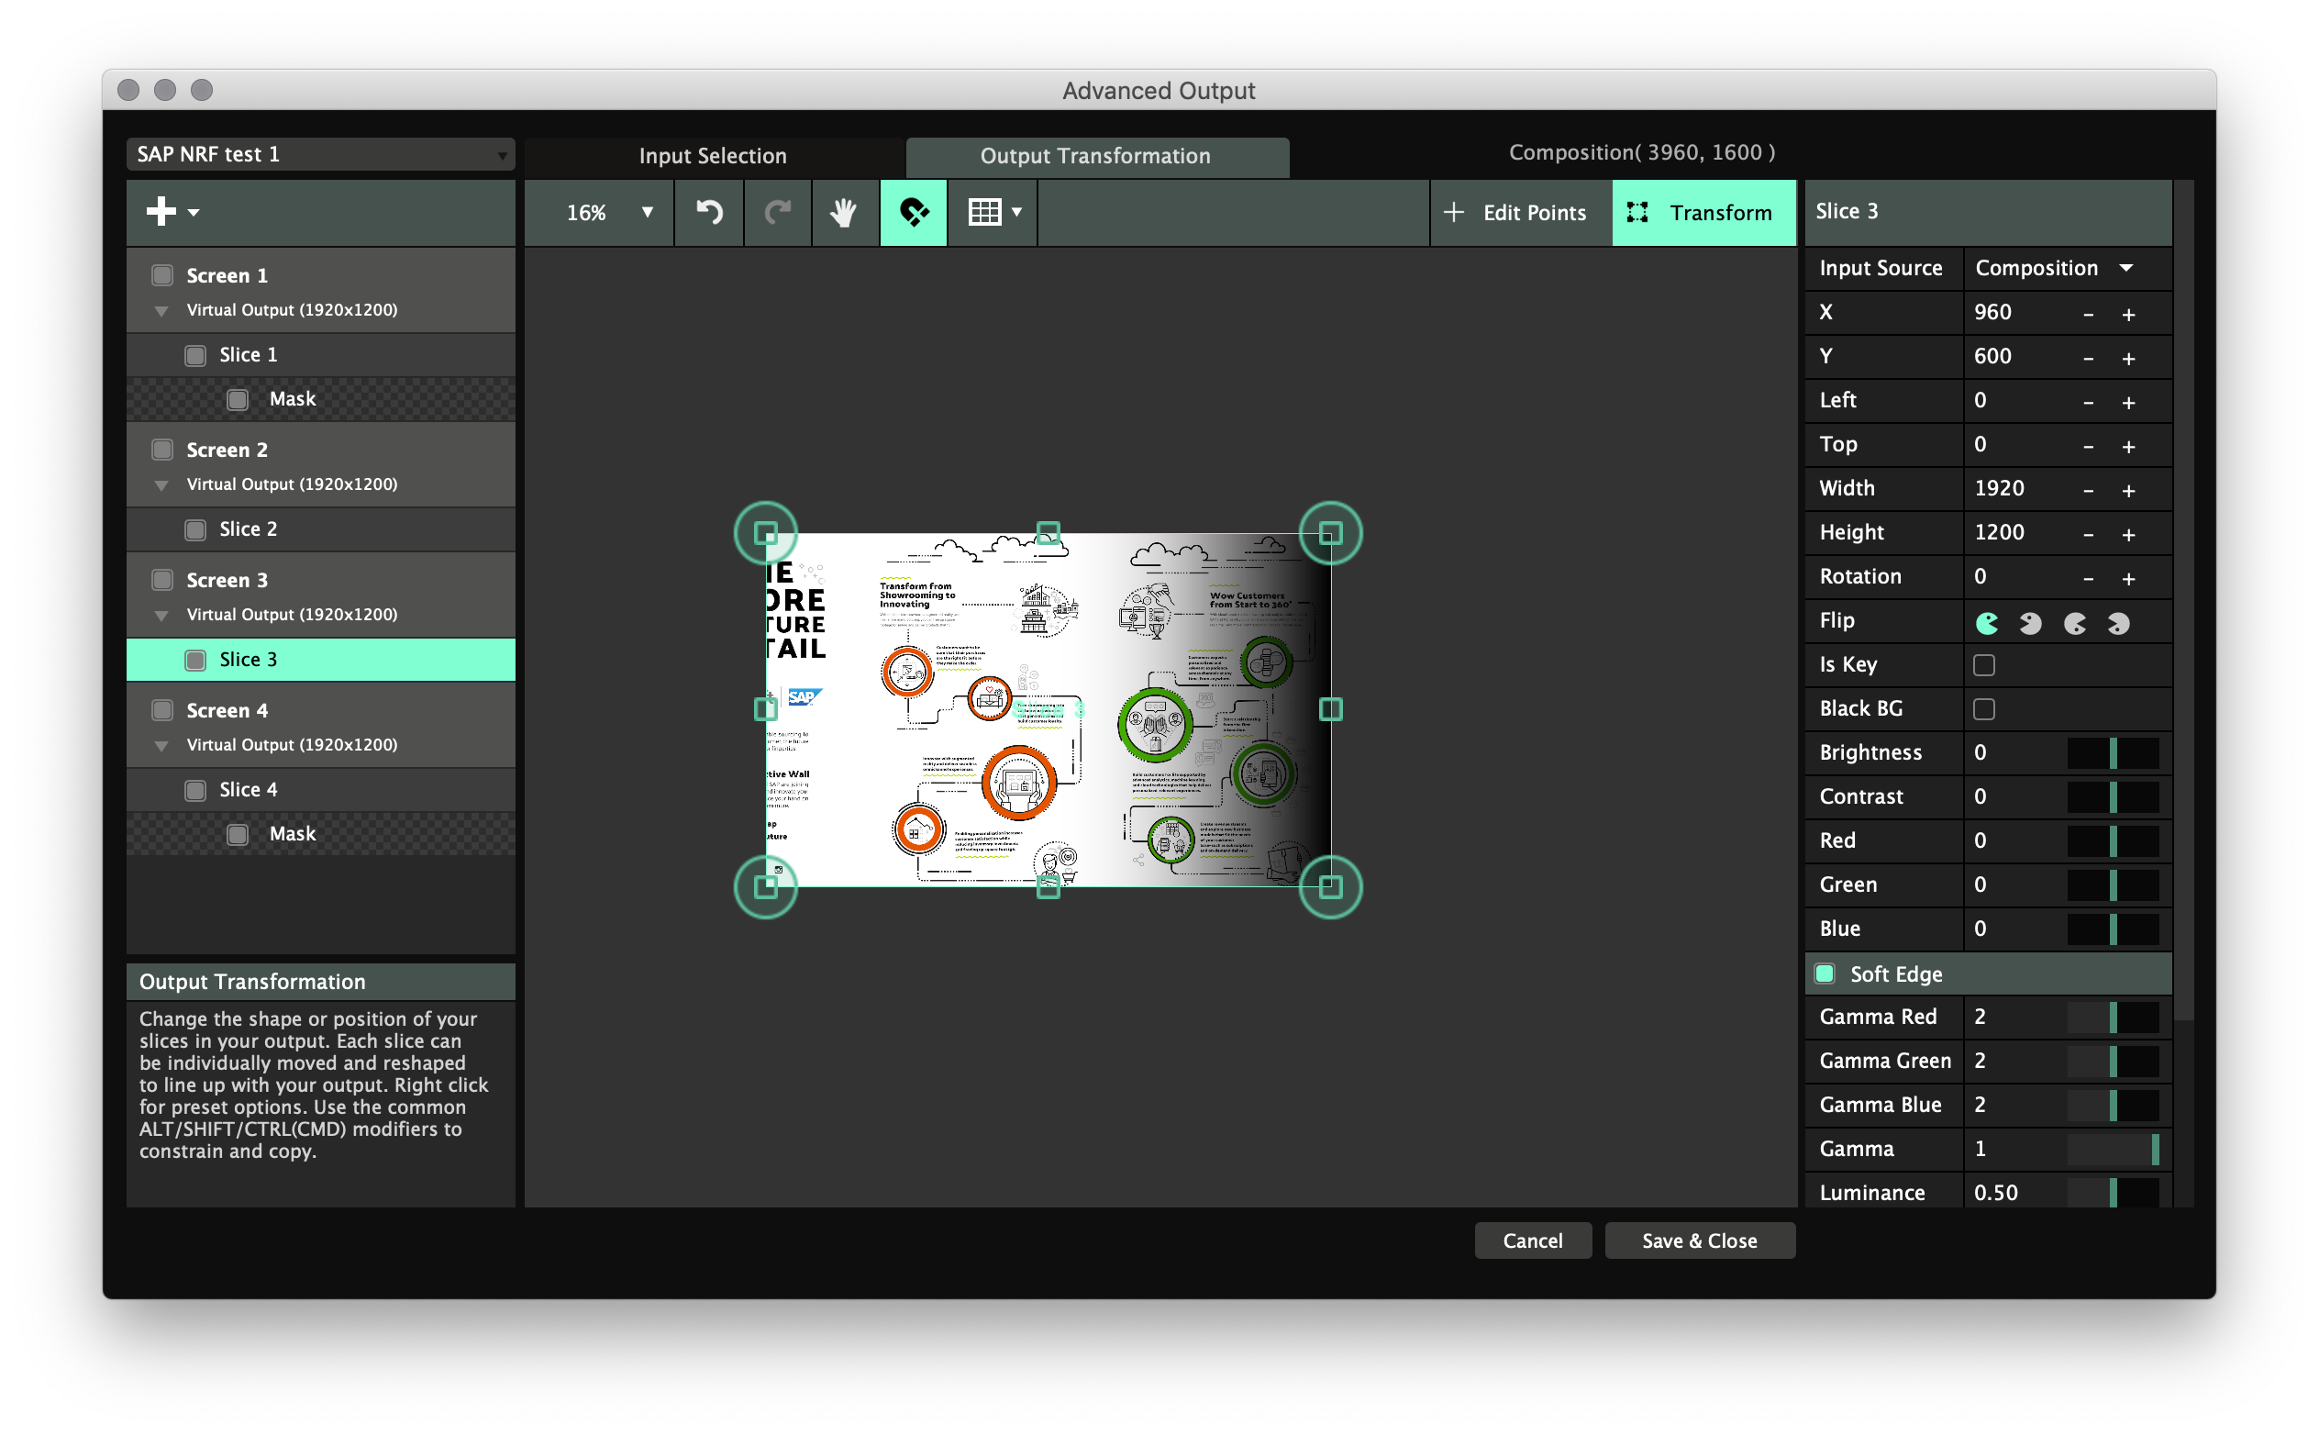Enable the Is Key checkbox
Screen dimensions: 2319x1435
[1983, 664]
